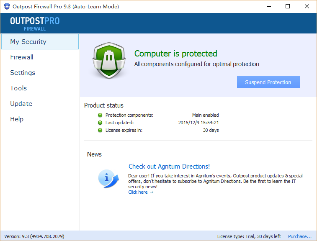The width and height of the screenshot is (317, 241).
Task: Go to Settings in the sidebar
Action: (23, 73)
